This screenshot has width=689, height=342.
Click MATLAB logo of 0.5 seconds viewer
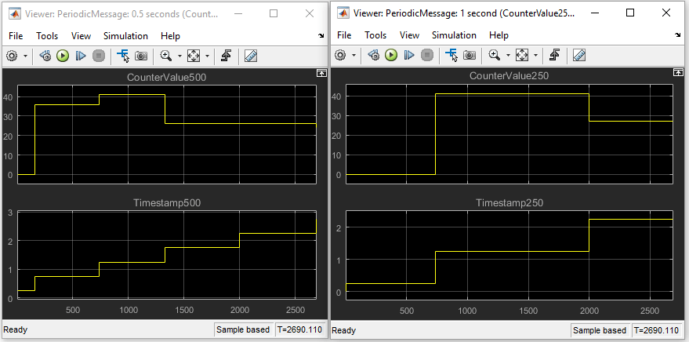point(16,13)
